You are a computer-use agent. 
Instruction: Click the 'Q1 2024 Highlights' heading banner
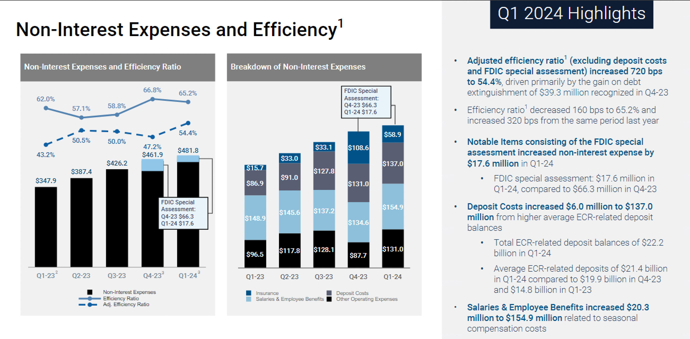[572, 14]
